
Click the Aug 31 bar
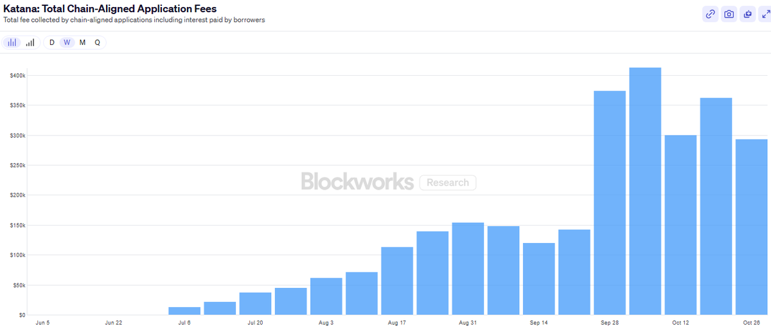coord(468,269)
